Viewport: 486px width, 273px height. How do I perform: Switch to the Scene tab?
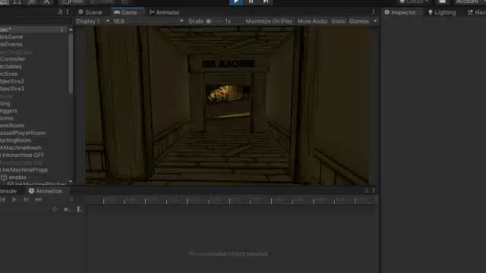click(x=90, y=12)
